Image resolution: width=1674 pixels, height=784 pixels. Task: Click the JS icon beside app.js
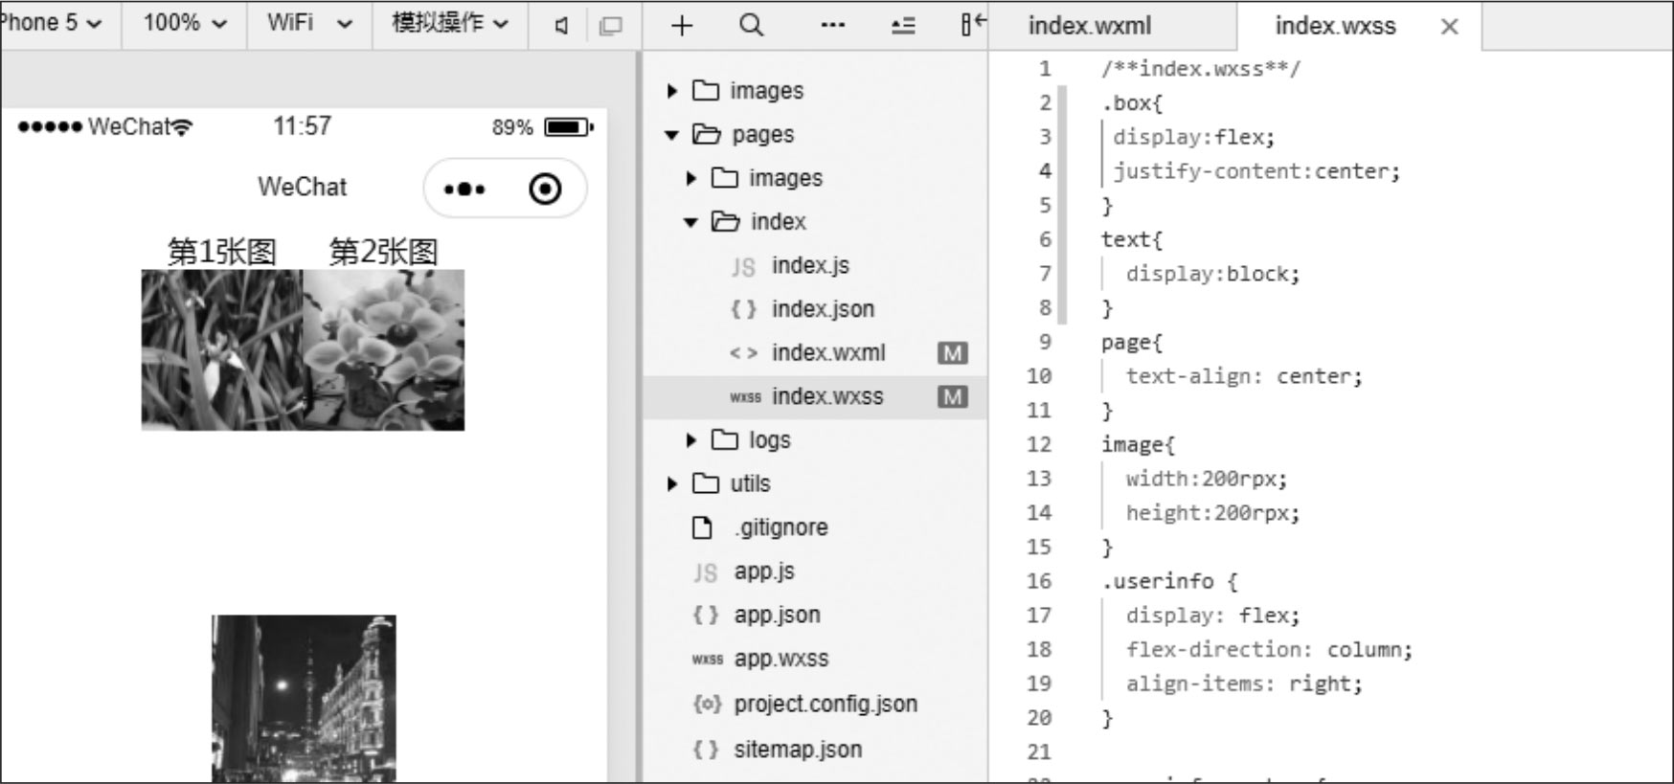tap(705, 572)
